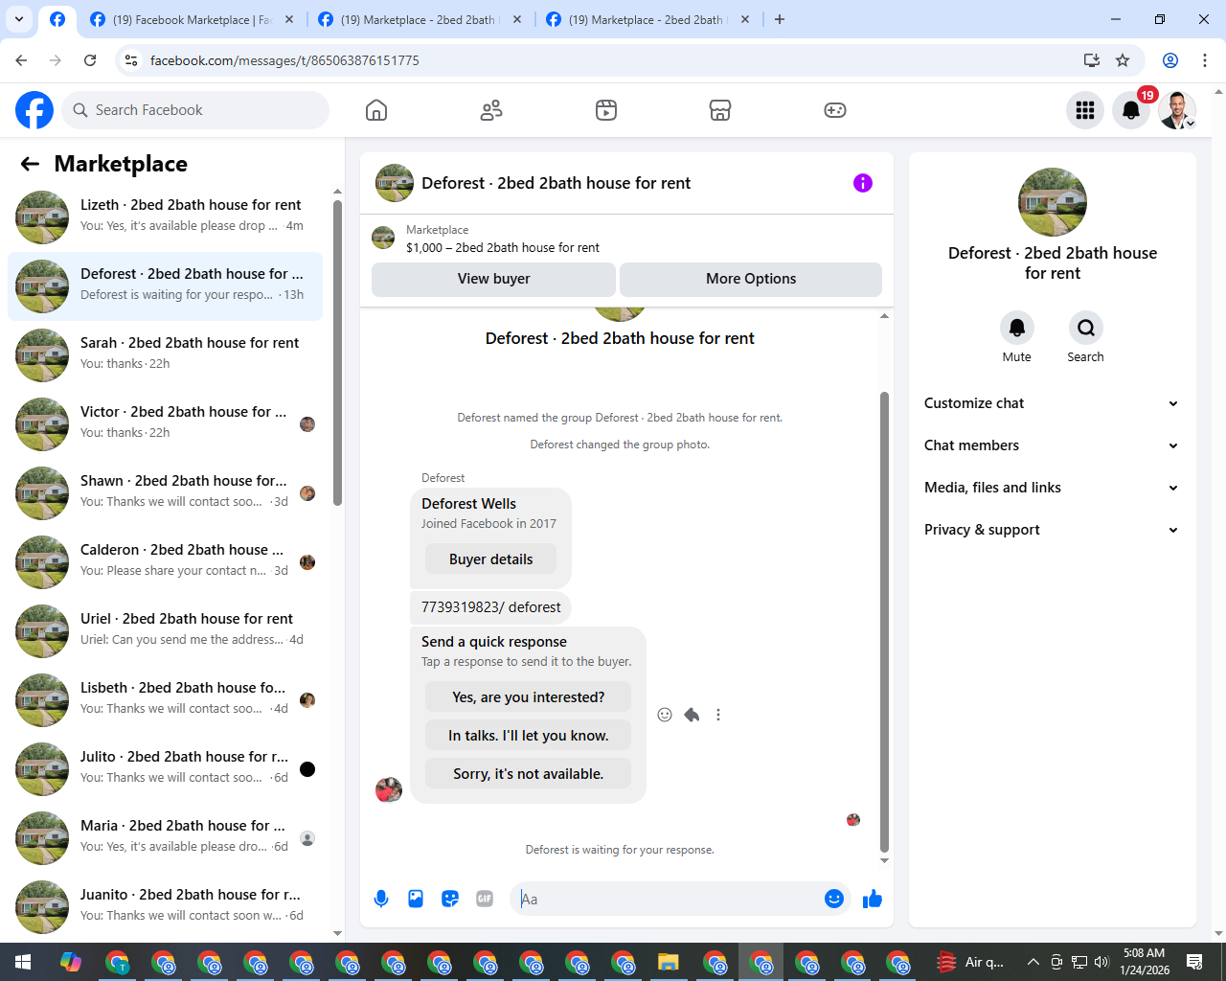Switch to second Marketplace 2bed 2bath tab
This screenshot has height=981, width=1226.
420,19
